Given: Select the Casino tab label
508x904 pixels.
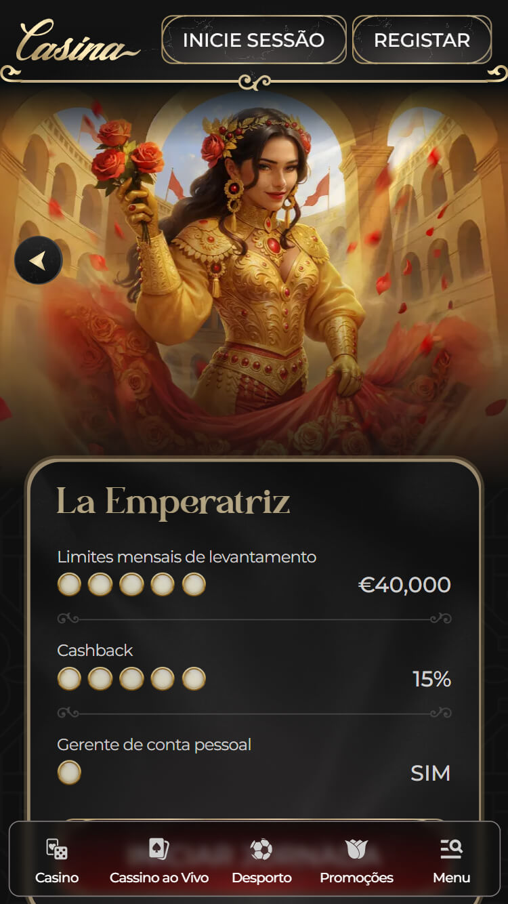Looking at the screenshot, I should [x=57, y=878].
